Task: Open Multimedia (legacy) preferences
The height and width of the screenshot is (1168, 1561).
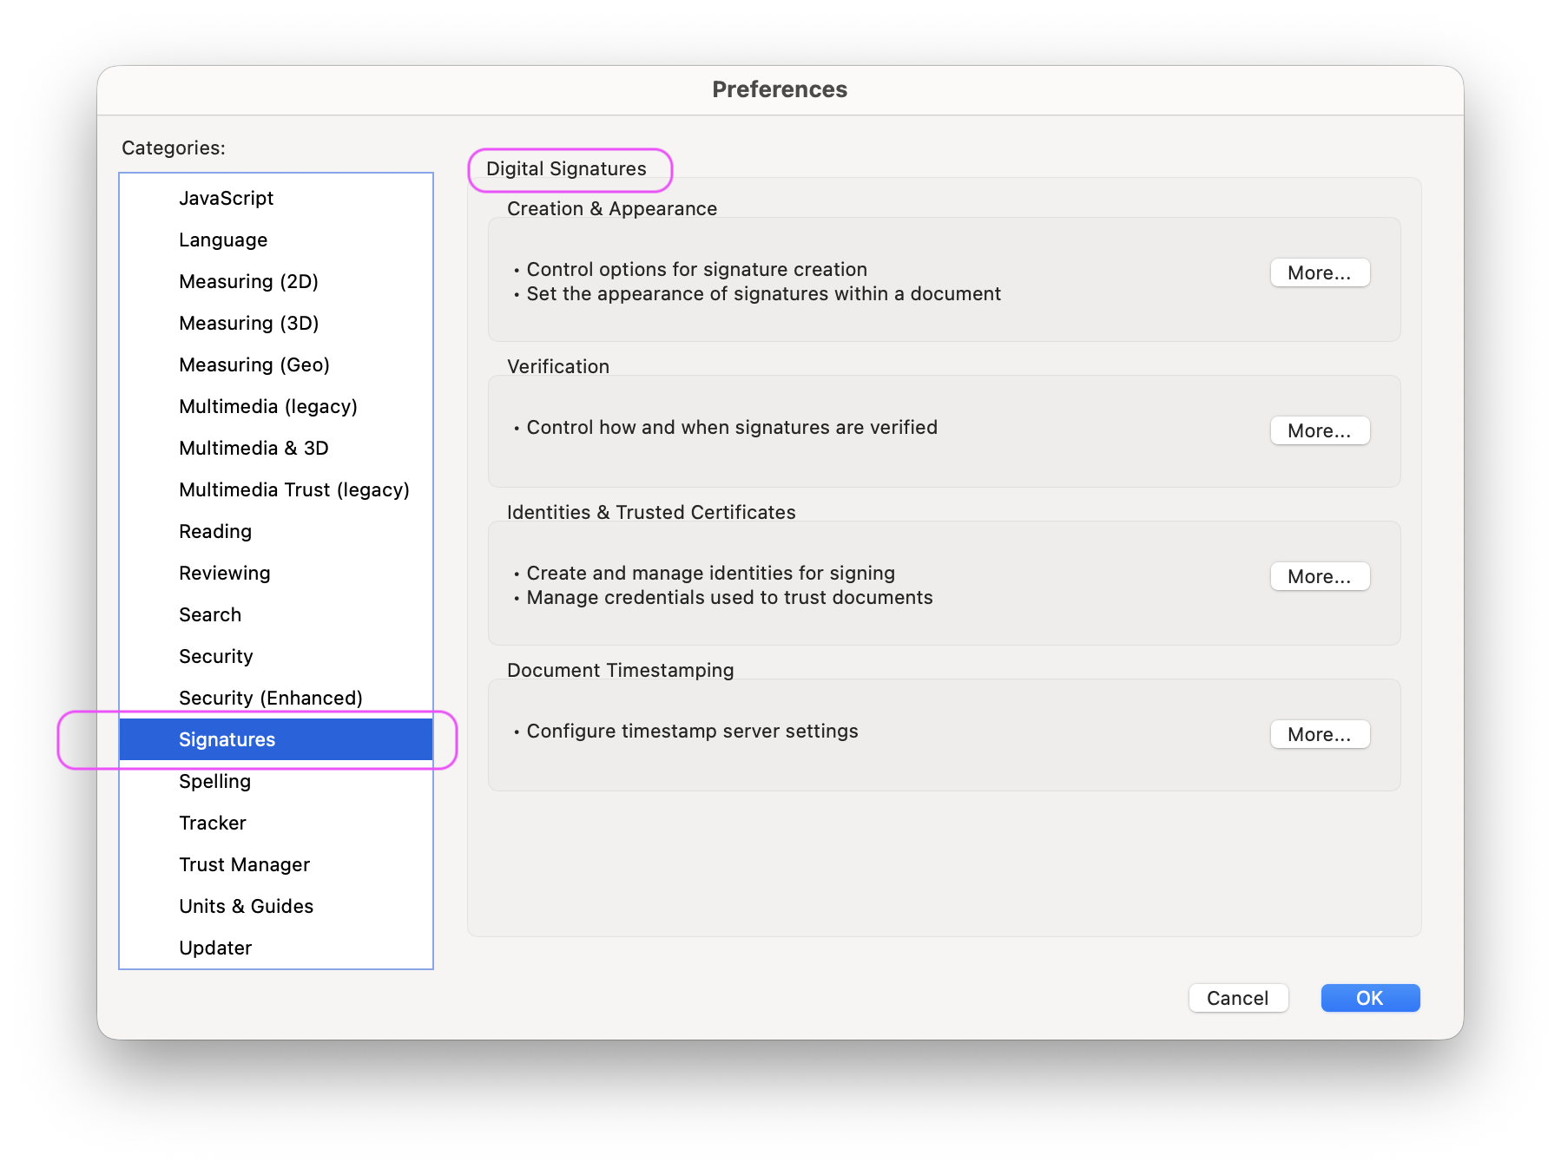Action: pyautogui.click(x=267, y=406)
